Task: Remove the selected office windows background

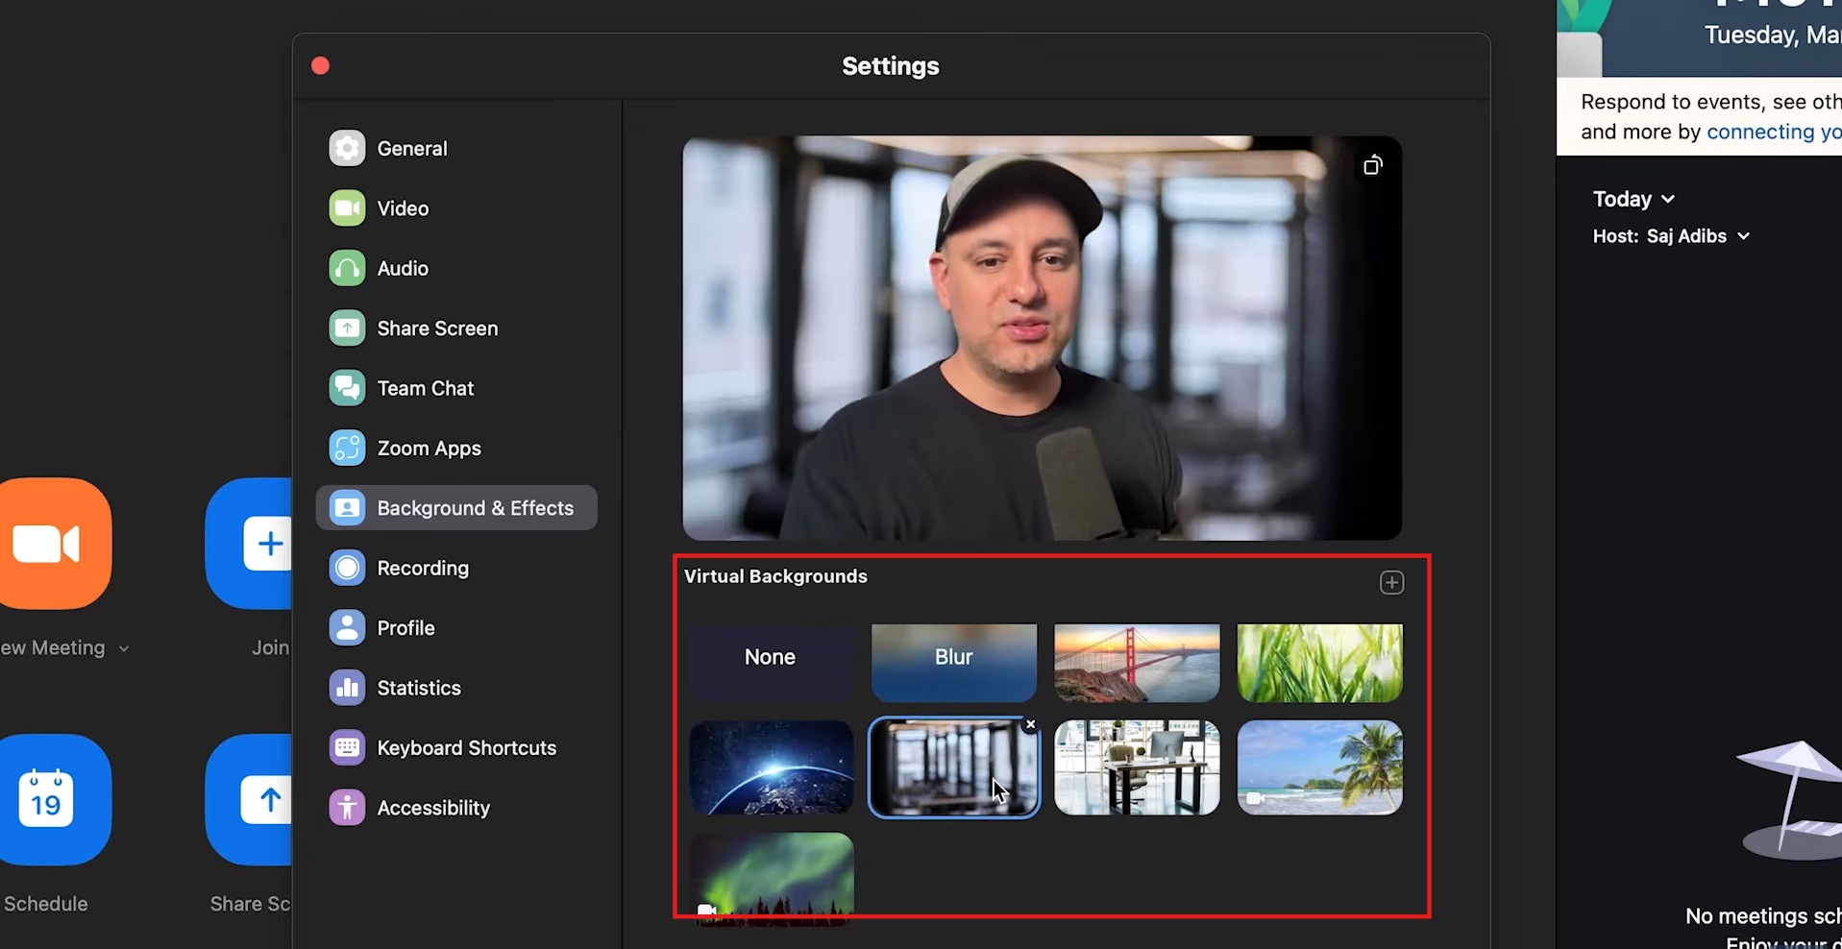Action: pyautogui.click(x=1030, y=724)
